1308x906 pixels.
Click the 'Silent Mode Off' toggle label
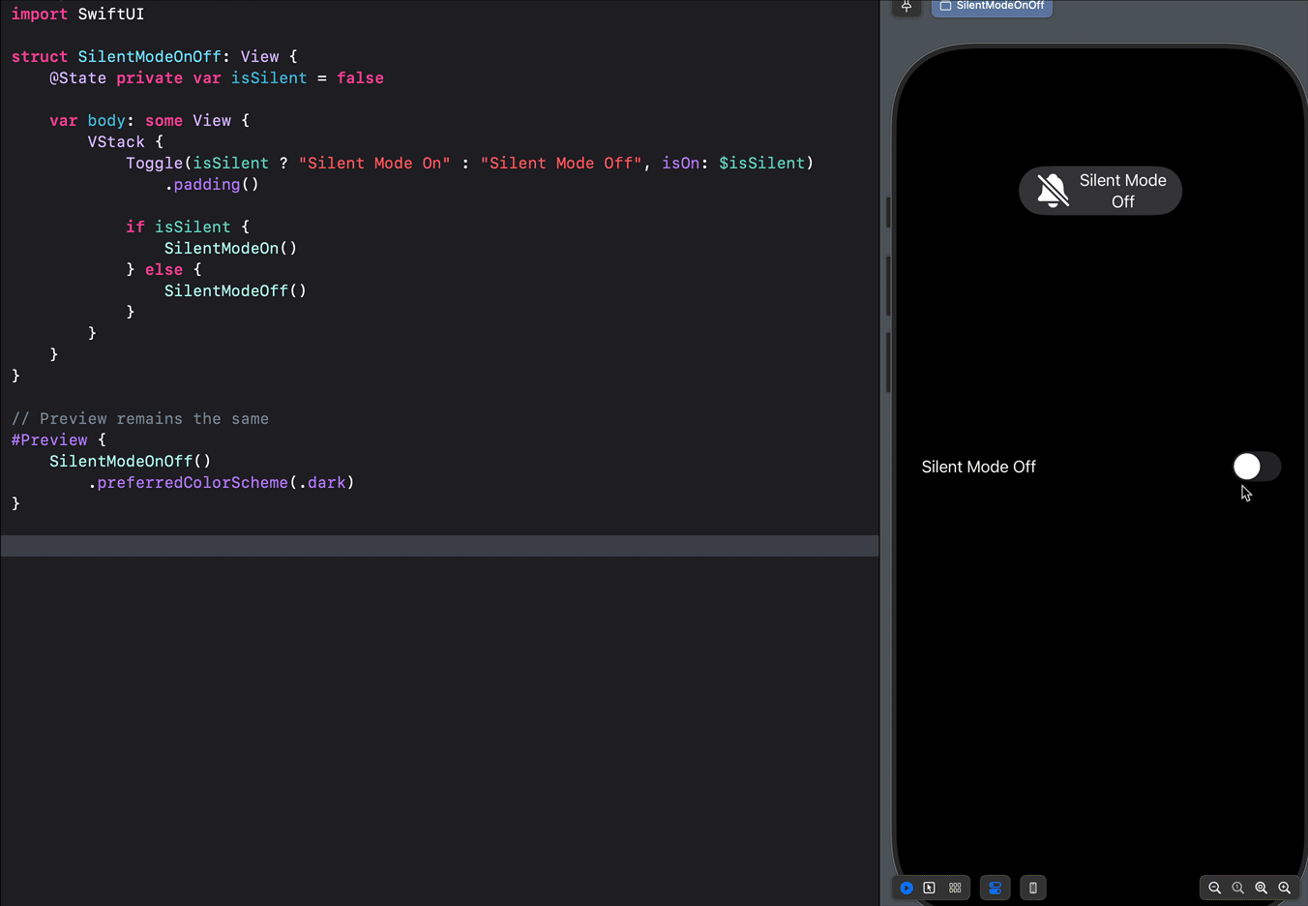[978, 467]
